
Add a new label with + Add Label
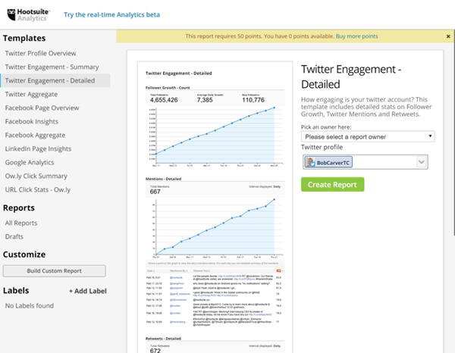point(87,291)
